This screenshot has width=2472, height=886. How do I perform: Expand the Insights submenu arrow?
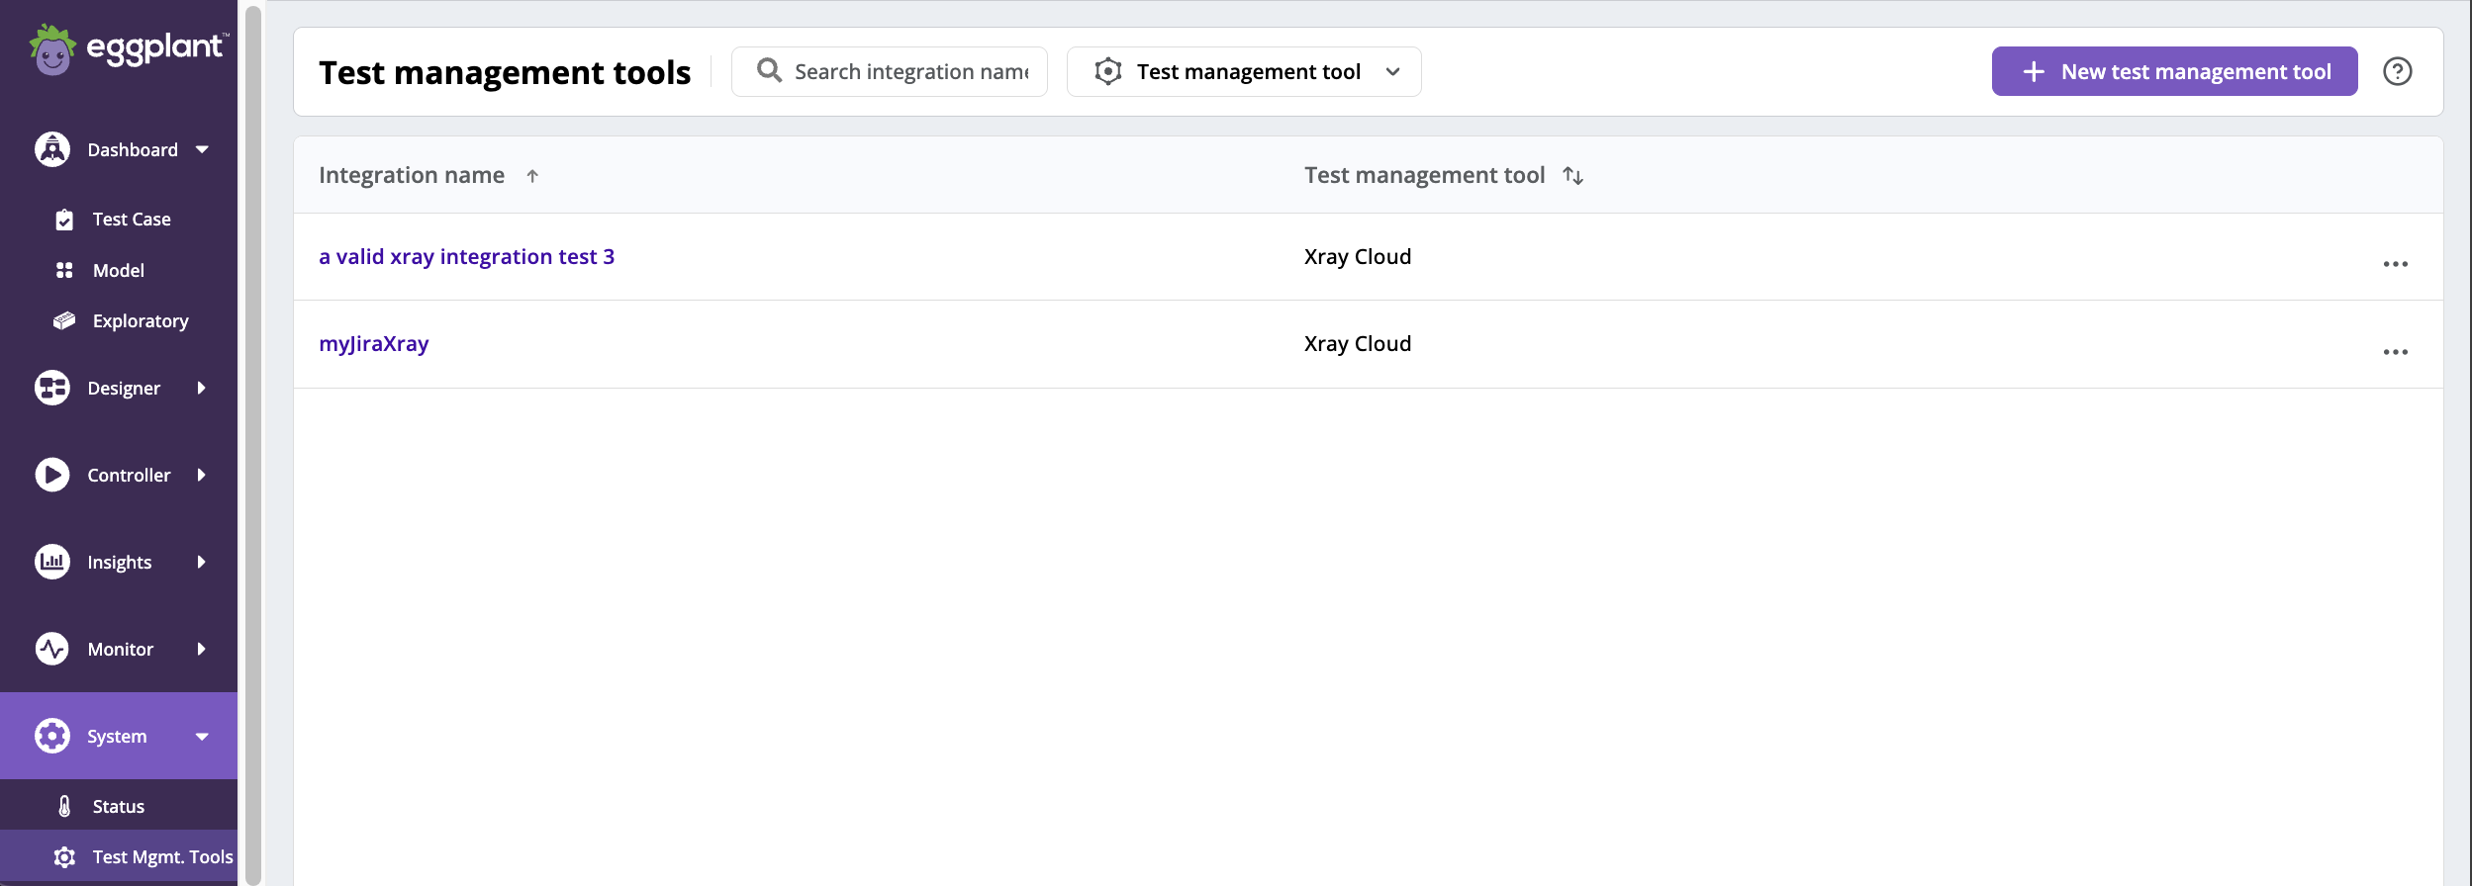point(202,562)
